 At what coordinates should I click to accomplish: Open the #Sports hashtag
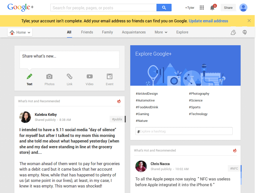[195, 107]
